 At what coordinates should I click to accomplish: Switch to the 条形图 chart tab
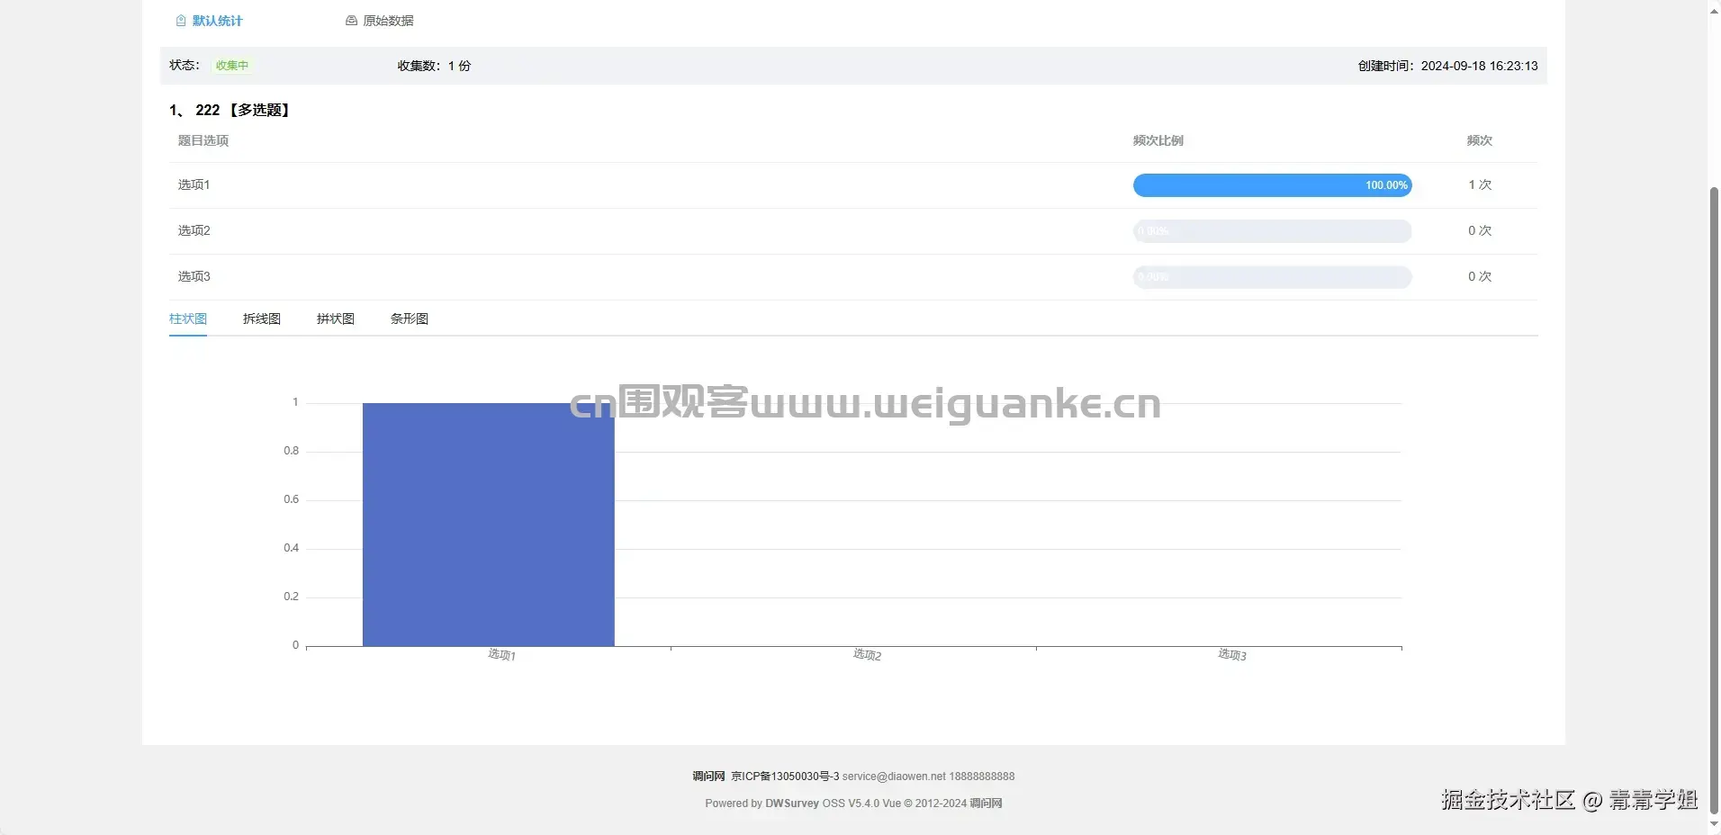click(x=410, y=319)
